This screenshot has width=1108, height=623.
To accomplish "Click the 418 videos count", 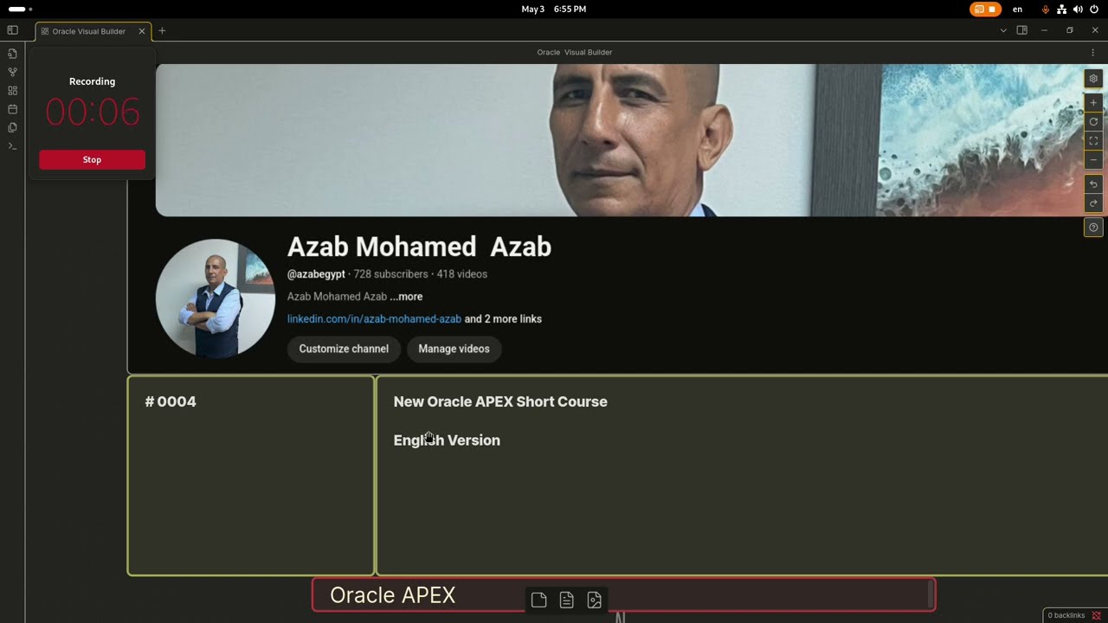I will point(461,273).
